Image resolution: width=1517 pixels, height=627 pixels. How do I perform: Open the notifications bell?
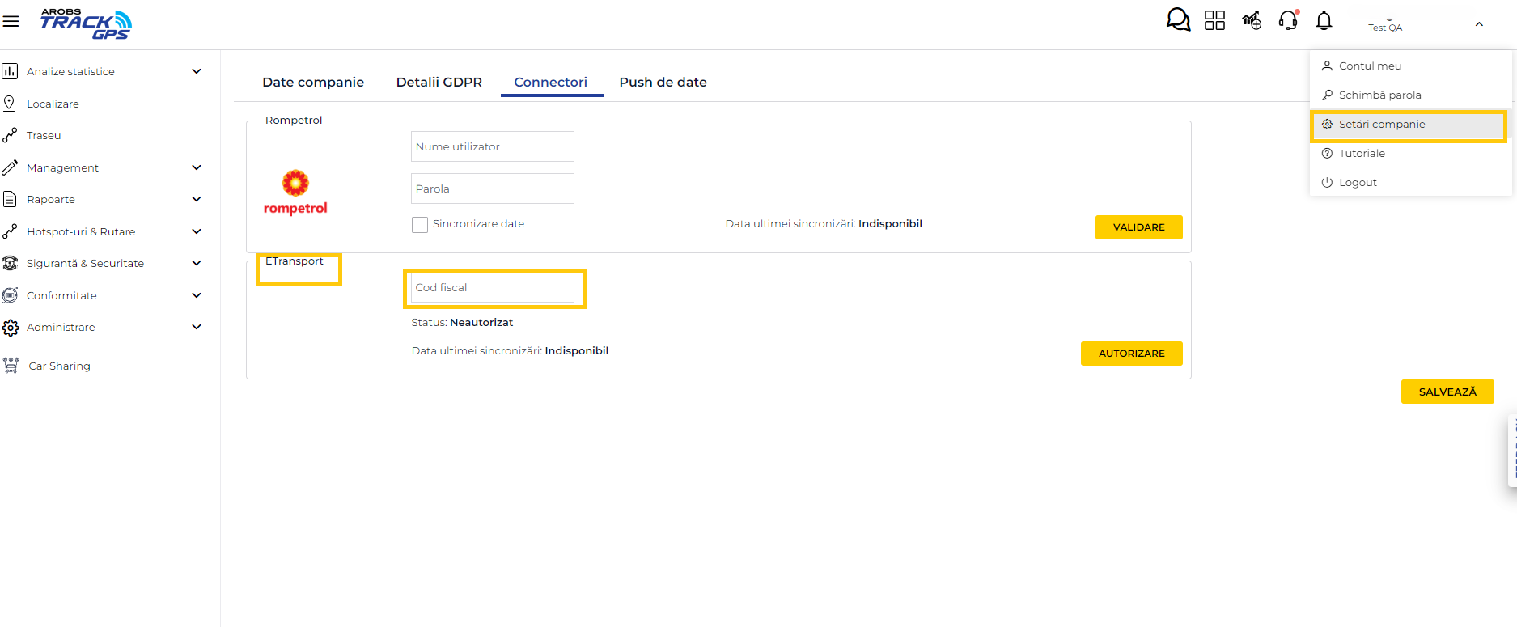[x=1324, y=20]
